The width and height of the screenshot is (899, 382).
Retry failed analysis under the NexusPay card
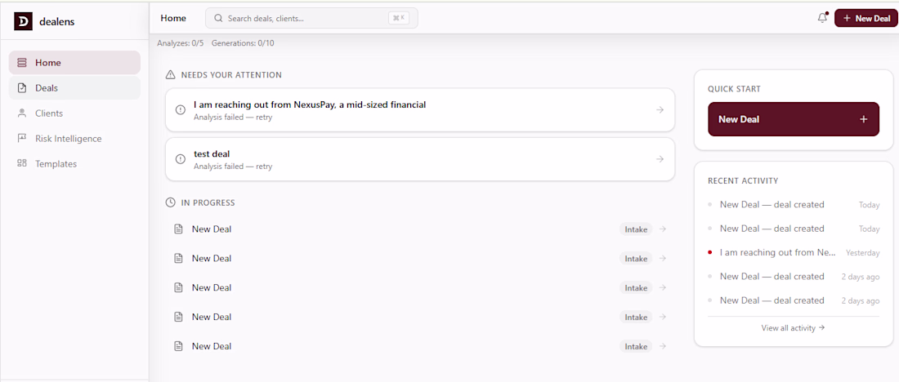click(x=233, y=118)
